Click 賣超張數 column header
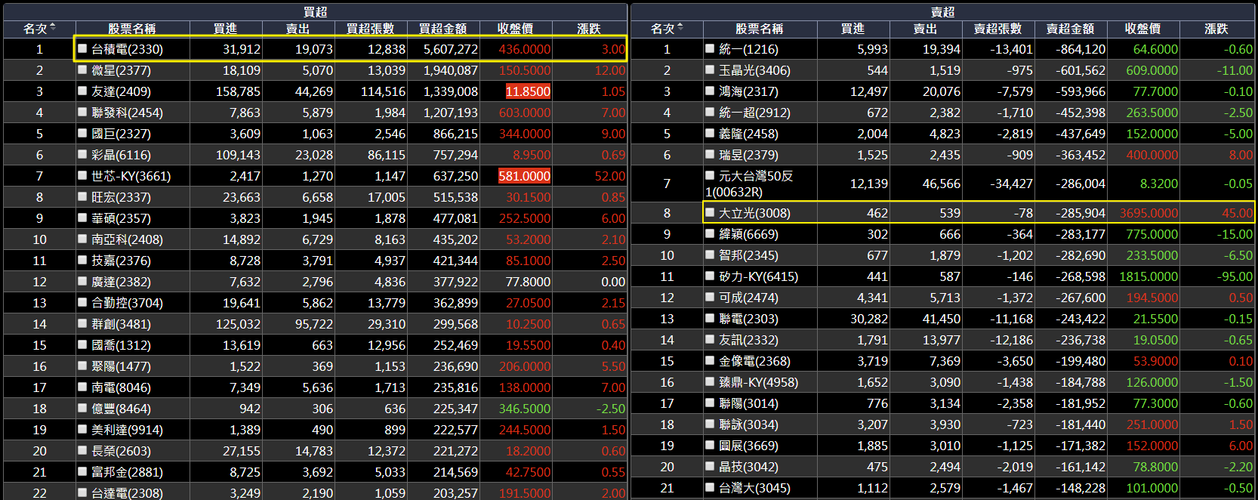 tap(997, 29)
